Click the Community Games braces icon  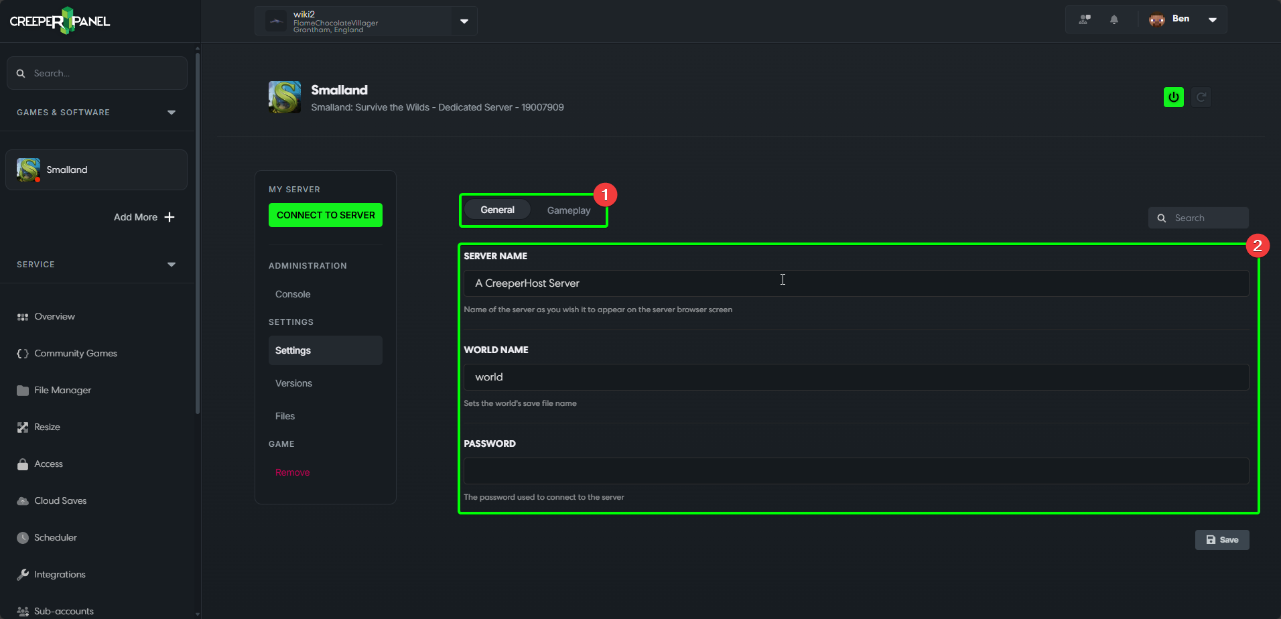click(x=23, y=354)
